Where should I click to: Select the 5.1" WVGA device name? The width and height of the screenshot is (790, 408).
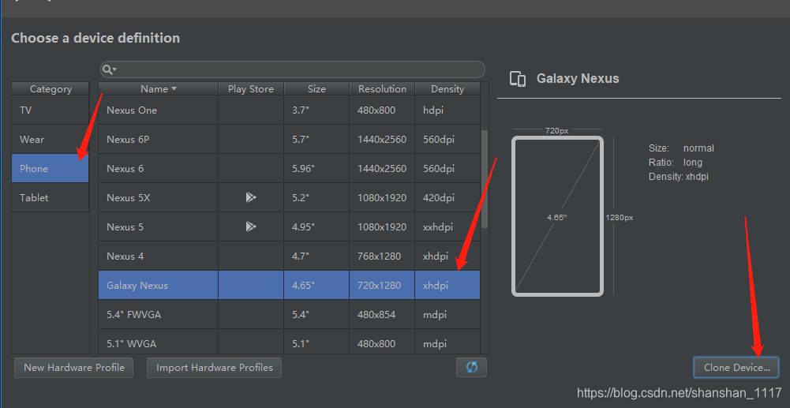click(x=132, y=343)
